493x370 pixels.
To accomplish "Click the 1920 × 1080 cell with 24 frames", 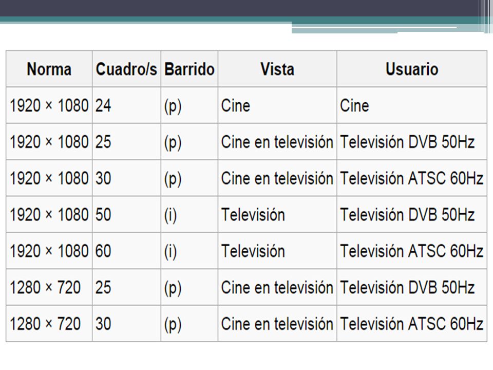I will 49,105.
